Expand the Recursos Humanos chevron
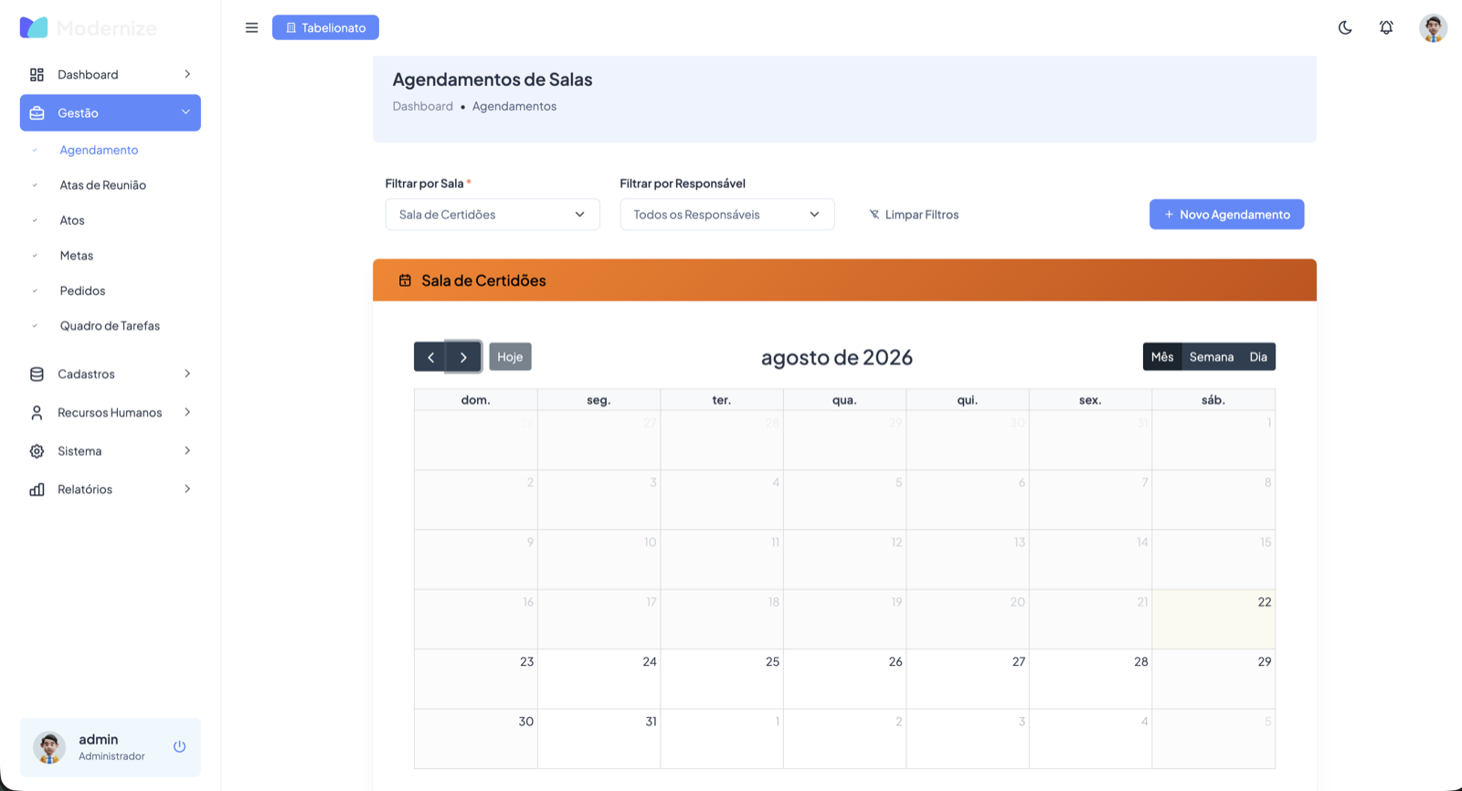Viewport: 1462px width, 791px height. tap(186, 412)
